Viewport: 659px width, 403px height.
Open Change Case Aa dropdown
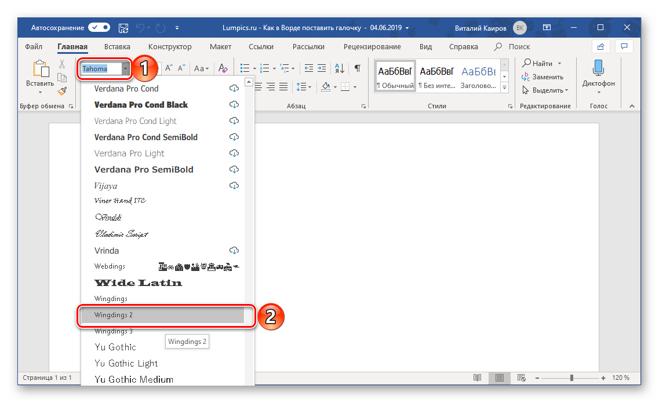pyautogui.click(x=201, y=68)
